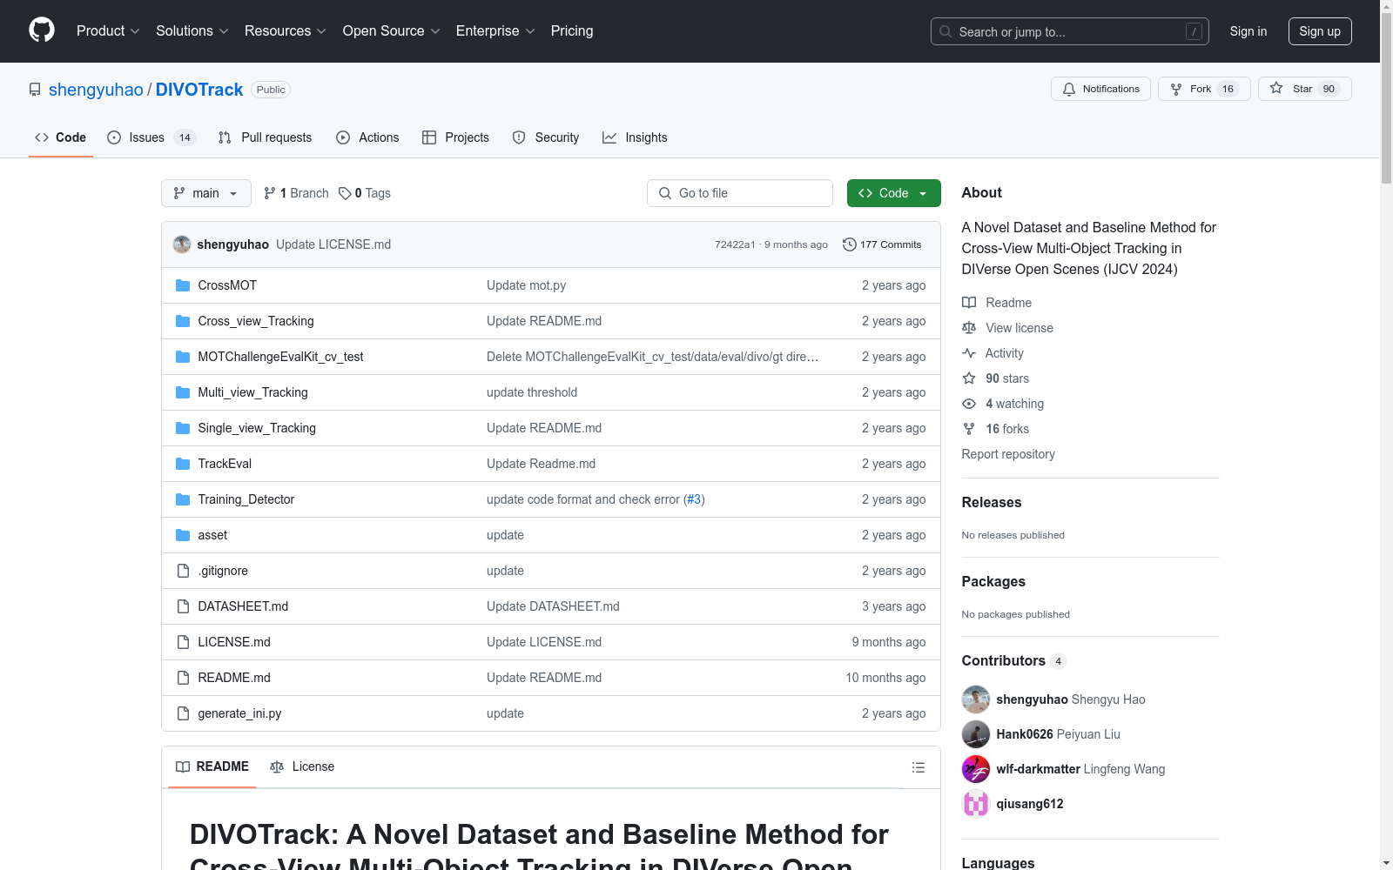This screenshot has width=1393, height=870.
Task: Open the main branch selector dropdown
Action: point(206,193)
